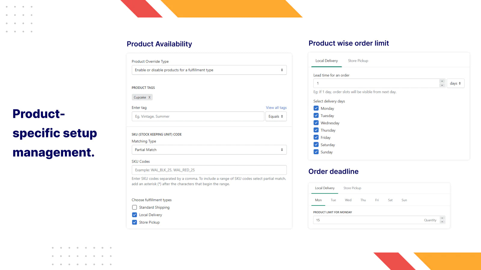The image size is (481, 270).
Task: Click the View all tags link
Action: click(x=276, y=107)
